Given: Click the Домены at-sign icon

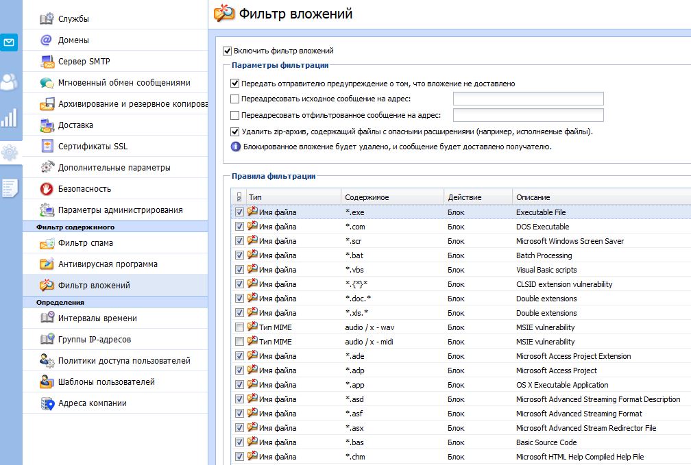Looking at the screenshot, I should coord(47,40).
